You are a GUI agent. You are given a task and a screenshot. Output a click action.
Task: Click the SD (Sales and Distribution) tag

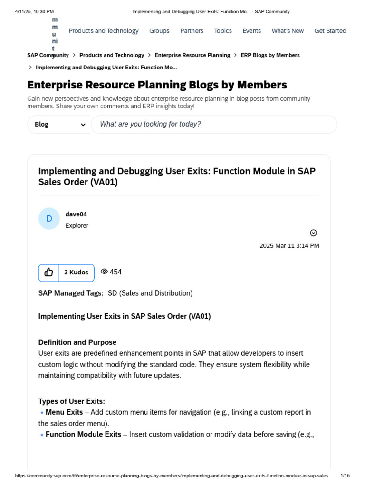point(150,293)
